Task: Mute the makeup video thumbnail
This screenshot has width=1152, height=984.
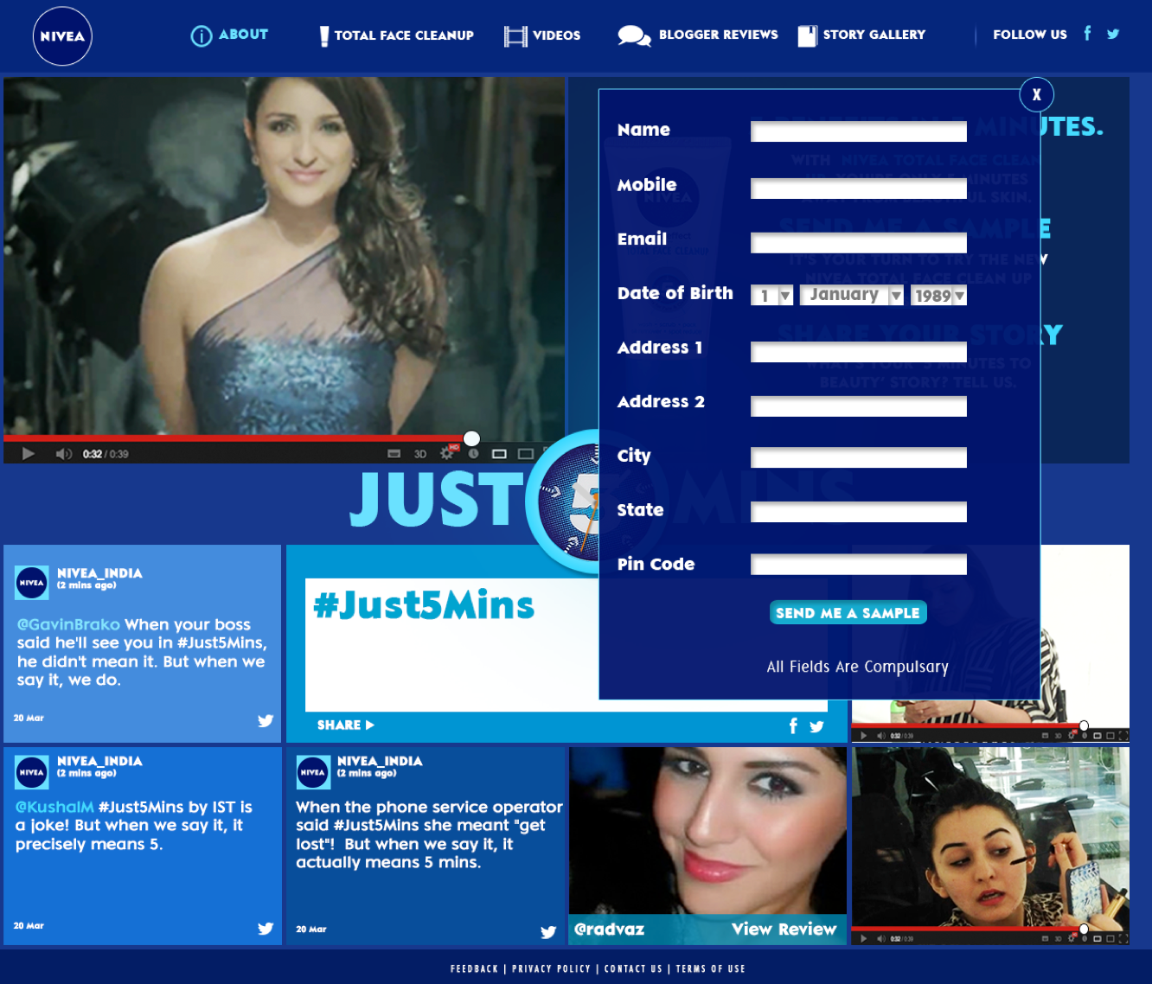Action: pos(880,938)
